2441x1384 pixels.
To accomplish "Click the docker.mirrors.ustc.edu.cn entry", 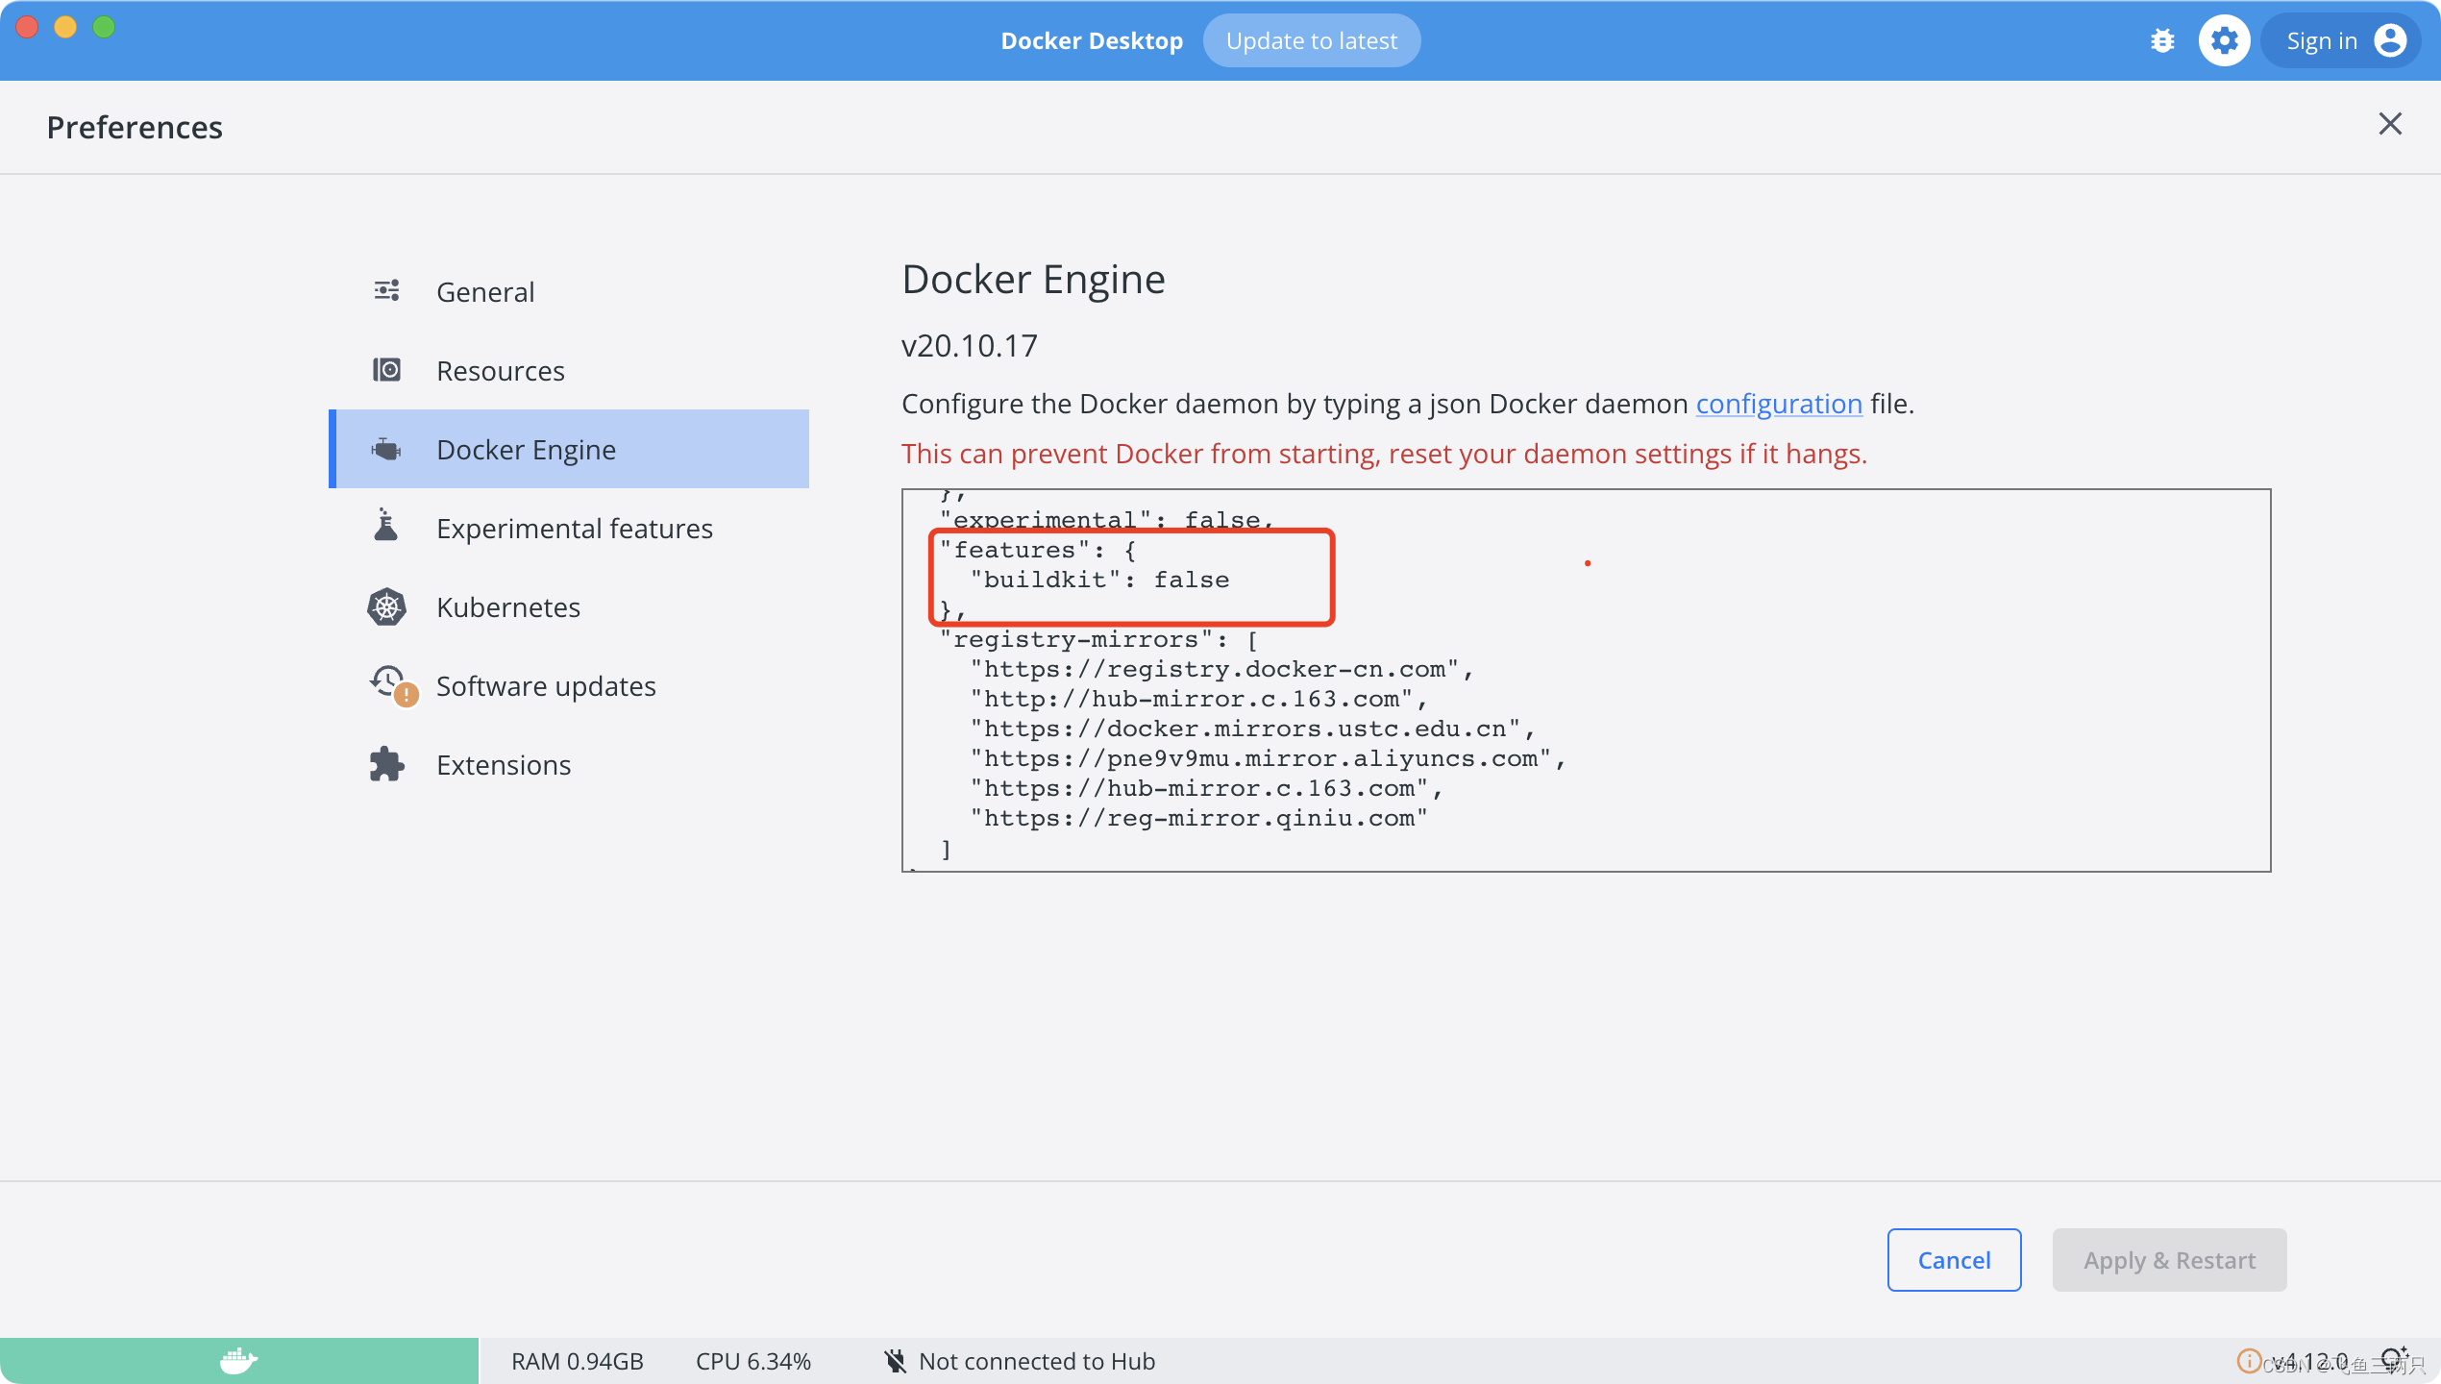I will pyautogui.click(x=1252, y=729).
